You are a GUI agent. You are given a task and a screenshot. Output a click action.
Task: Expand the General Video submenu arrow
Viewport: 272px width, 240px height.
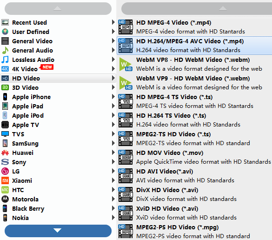pos(113,41)
